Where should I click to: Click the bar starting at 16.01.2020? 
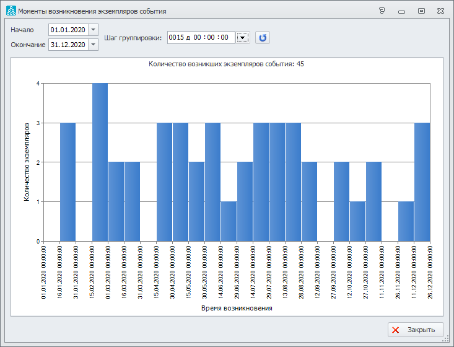point(68,182)
